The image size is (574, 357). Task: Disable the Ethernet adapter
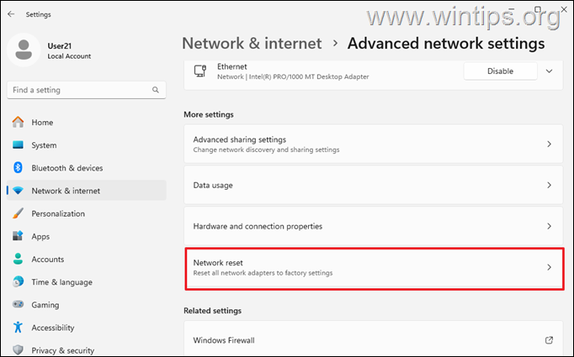500,71
